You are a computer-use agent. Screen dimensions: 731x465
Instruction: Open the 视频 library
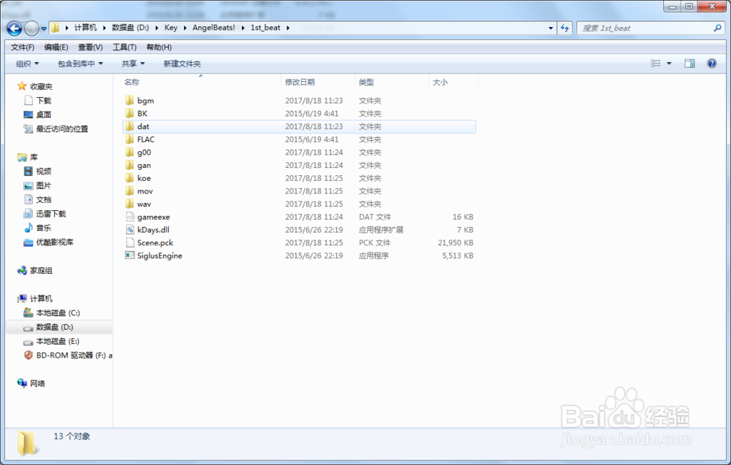(x=37, y=172)
